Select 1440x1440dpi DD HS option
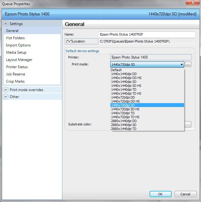 coord(126,78)
